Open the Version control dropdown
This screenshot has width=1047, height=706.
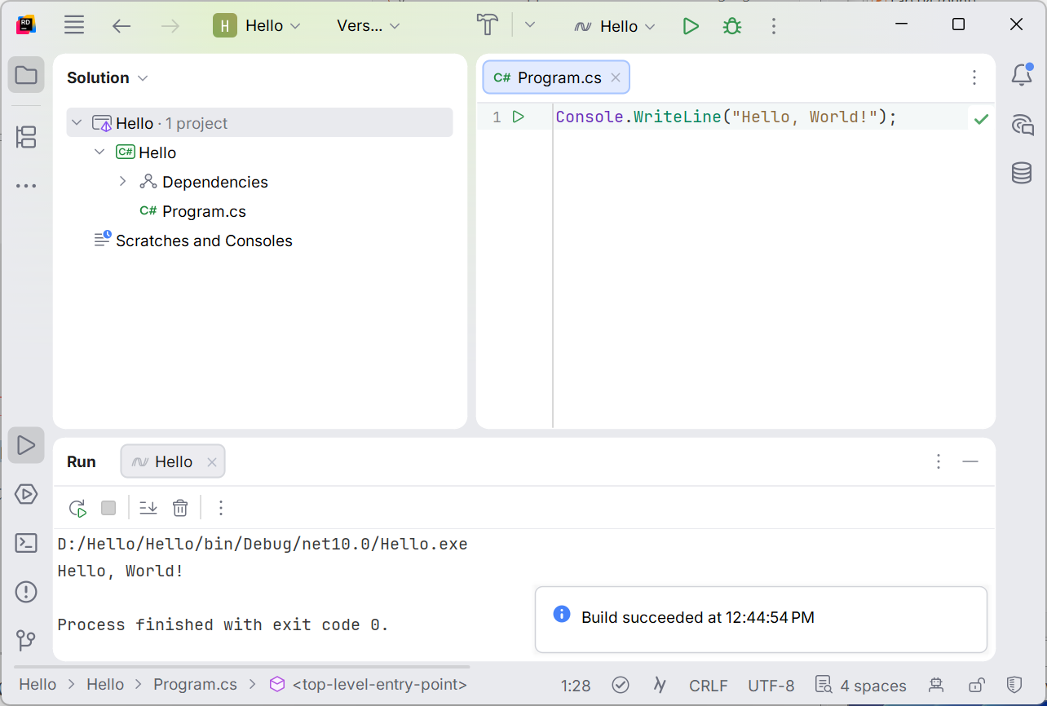(369, 26)
